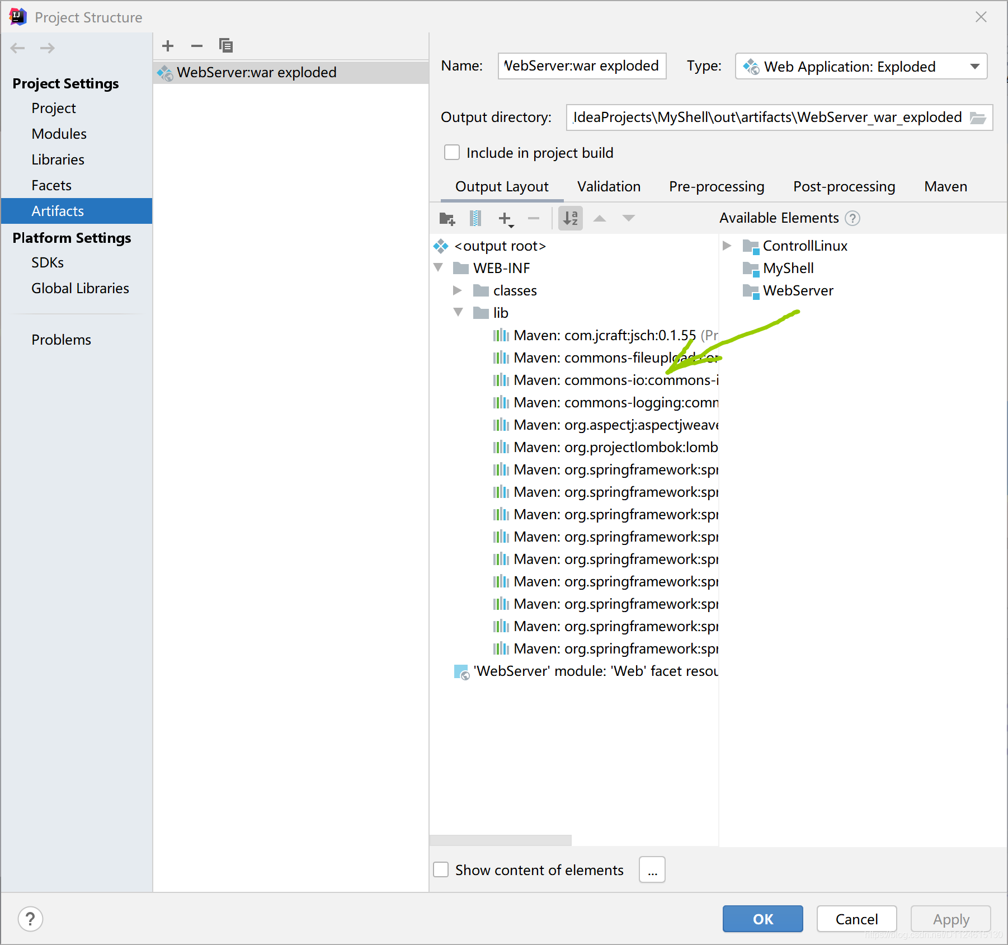Select Modules in the sidebar
Viewport: 1008px width, 945px height.
(77, 134)
